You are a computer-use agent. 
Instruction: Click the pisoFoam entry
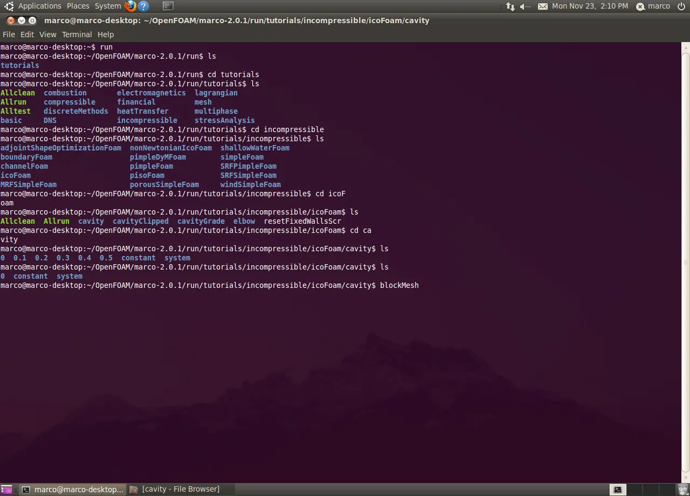click(x=147, y=175)
